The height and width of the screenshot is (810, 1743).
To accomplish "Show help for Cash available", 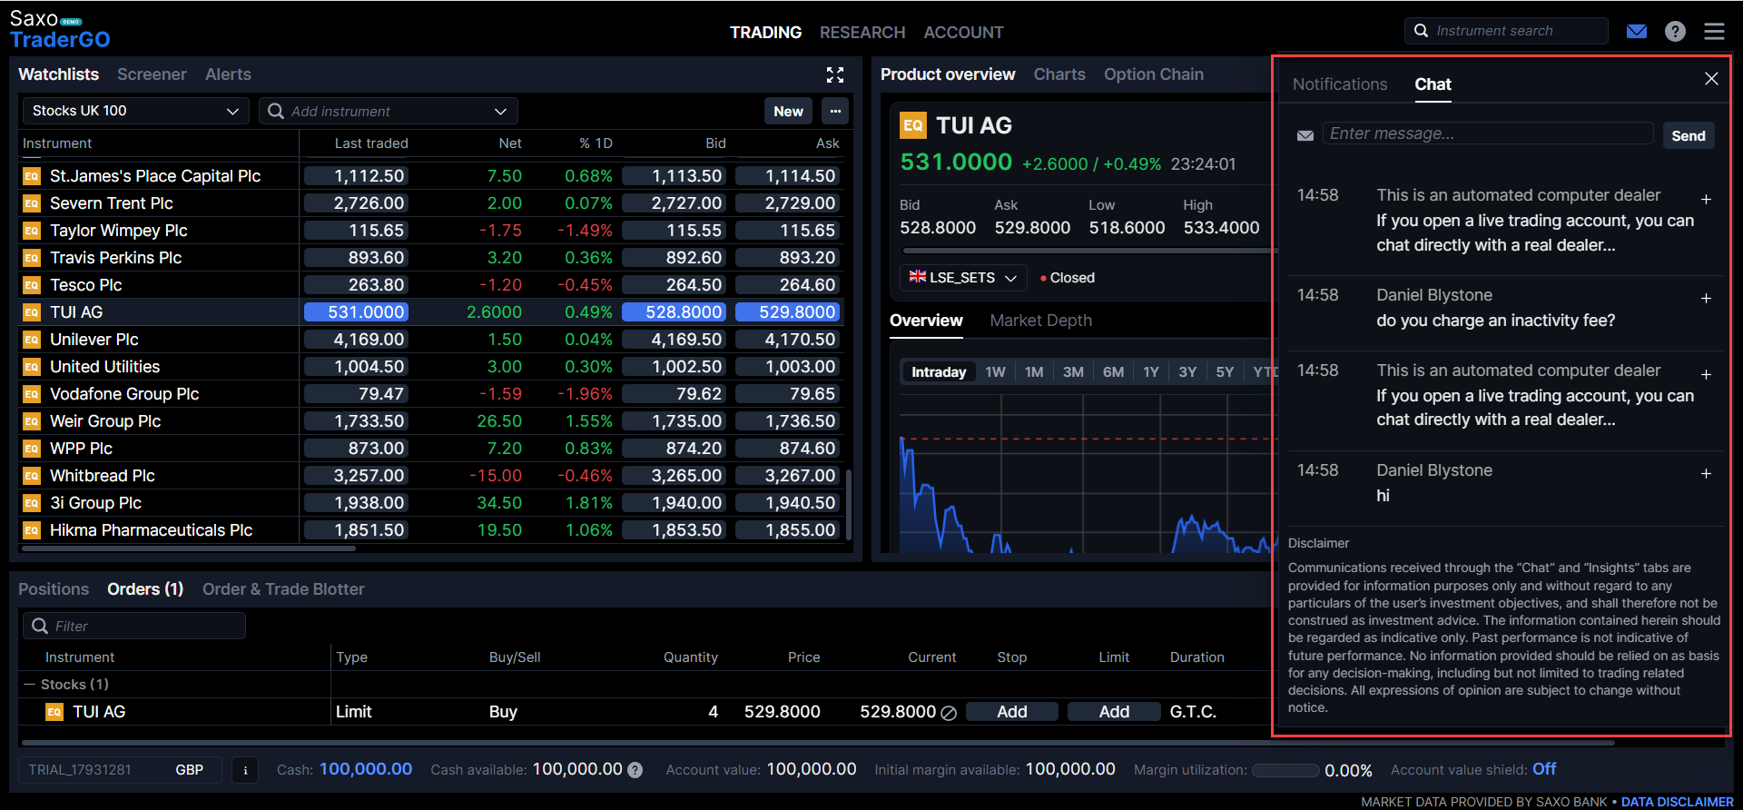I will click(x=635, y=770).
